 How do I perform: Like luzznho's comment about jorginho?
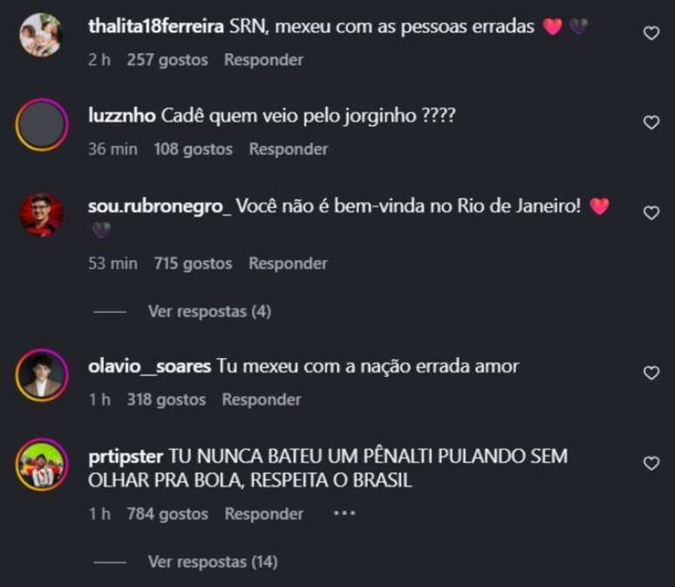[651, 123]
